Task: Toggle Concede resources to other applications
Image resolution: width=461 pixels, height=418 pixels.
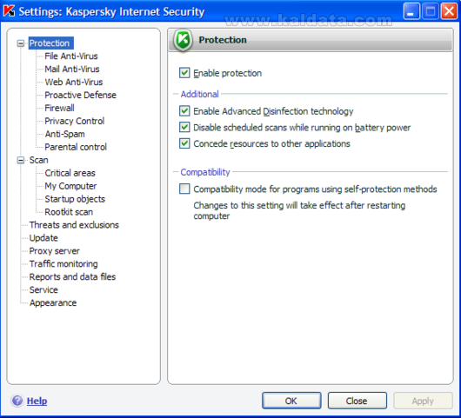Action: pos(184,143)
